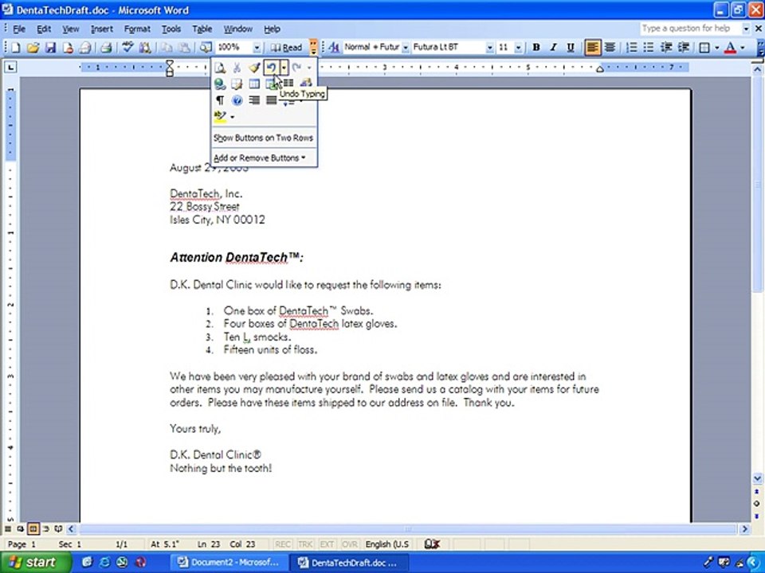The image size is (765, 573).
Task: Save the document with the floppy disk icon
Action: (51, 47)
